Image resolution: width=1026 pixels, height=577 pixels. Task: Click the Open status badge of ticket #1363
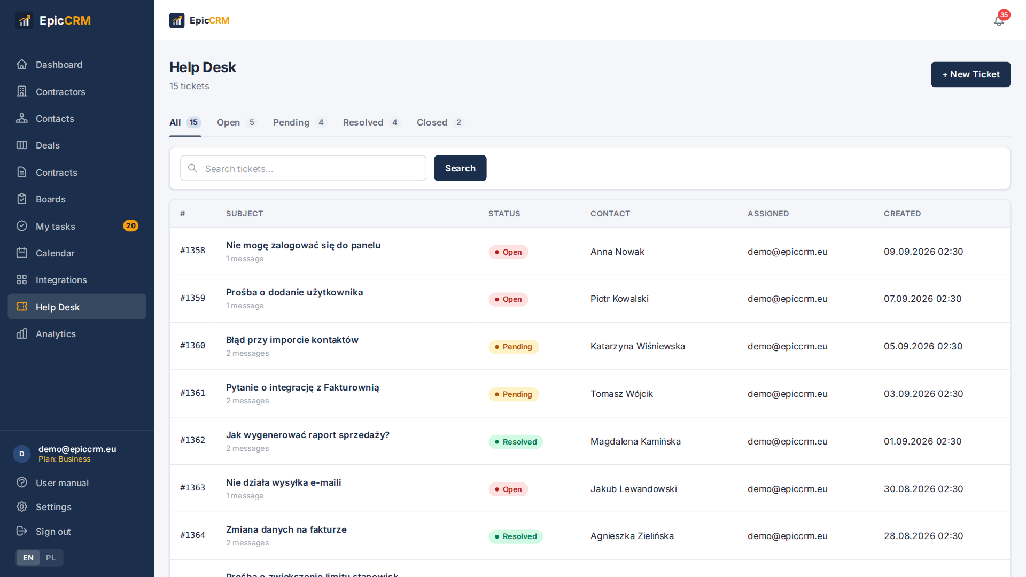(x=508, y=489)
